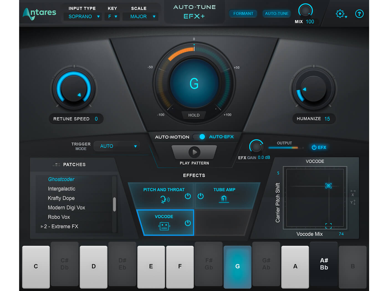Disable the Vocode effect power button

[188, 223]
